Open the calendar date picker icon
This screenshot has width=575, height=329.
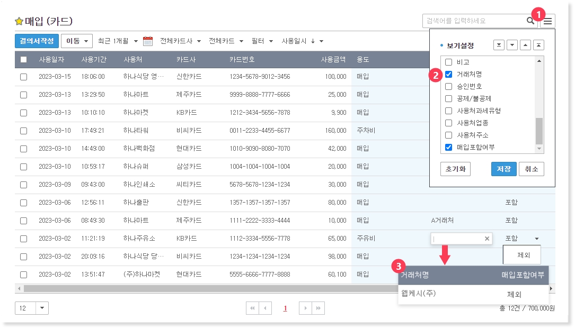148,41
